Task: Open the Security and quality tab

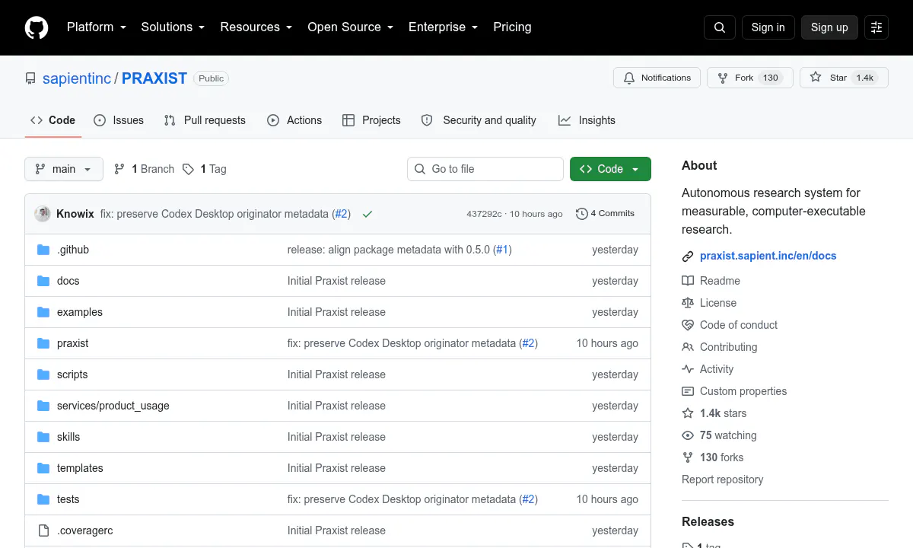Action: coord(479,120)
